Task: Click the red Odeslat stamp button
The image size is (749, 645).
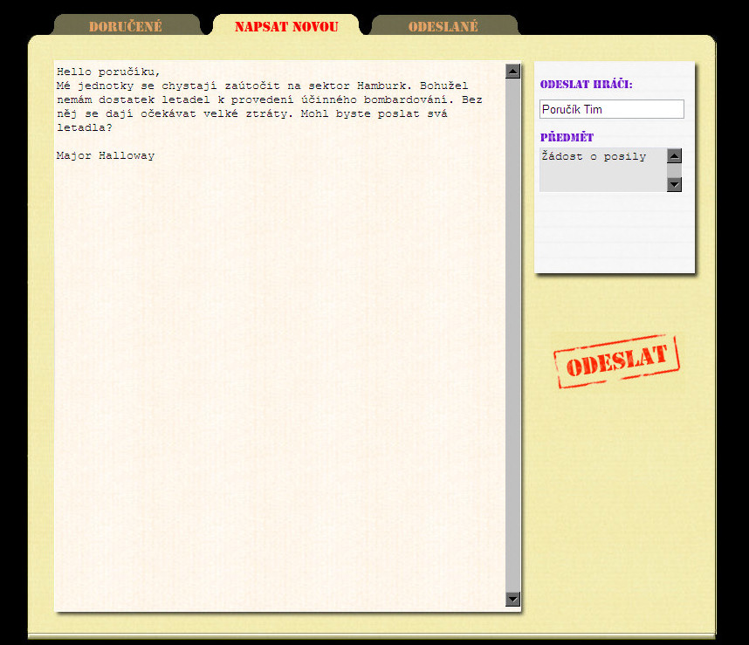Action: (616, 361)
